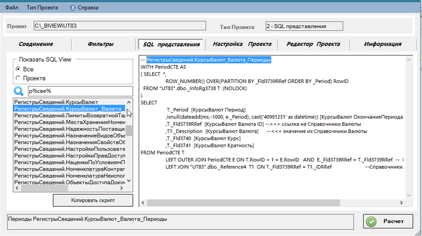Open the Настройка Проекта tab
422x236 pixels.
point(242,44)
